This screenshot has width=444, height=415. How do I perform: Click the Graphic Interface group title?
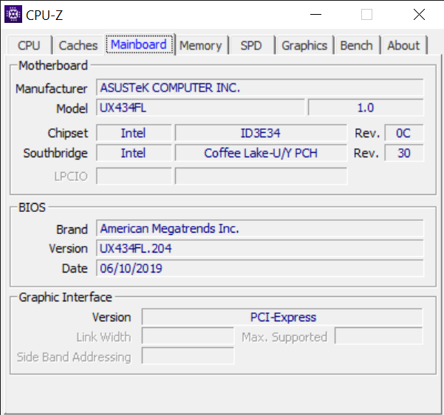coord(65,298)
